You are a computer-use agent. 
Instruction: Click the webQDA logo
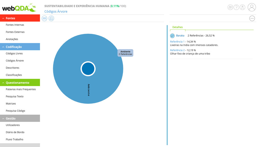pos(19,8)
